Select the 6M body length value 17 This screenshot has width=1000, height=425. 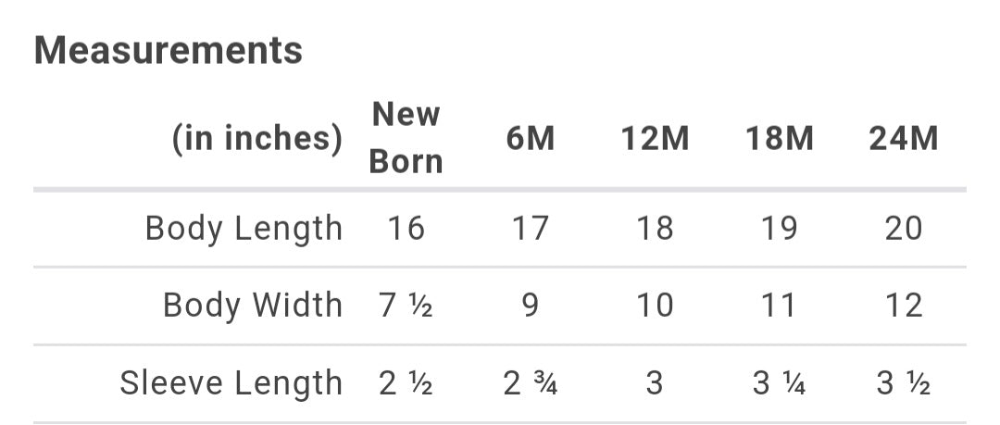(x=531, y=228)
